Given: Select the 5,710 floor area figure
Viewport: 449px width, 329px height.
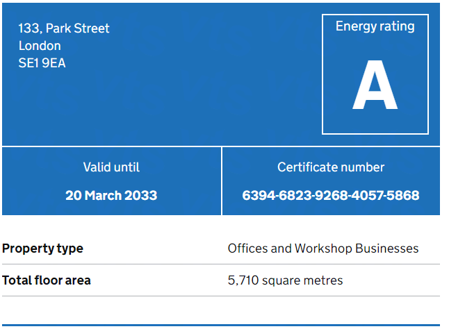Looking at the screenshot, I should (243, 280).
